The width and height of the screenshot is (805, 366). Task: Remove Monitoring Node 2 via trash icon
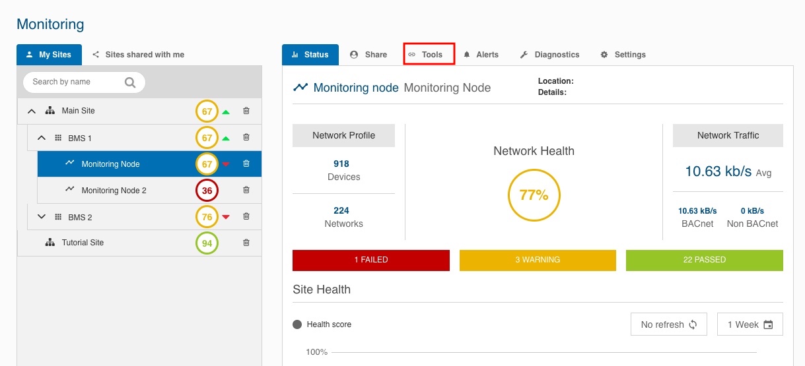coord(246,191)
